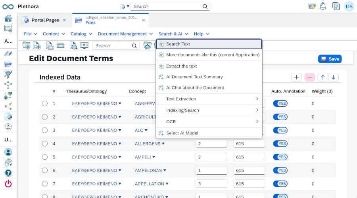This screenshot has width=357, height=198.
Task: Select the radio button for row 4
Action: click(x=45, y=143)
